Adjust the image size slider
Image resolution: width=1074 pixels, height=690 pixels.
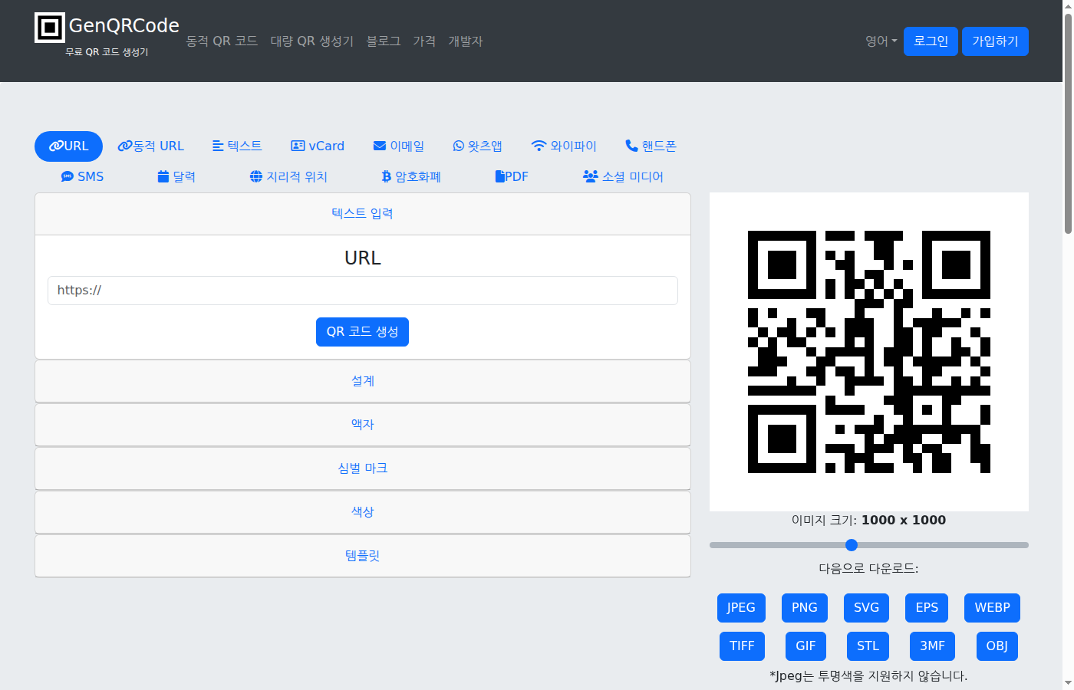(851, 545)
